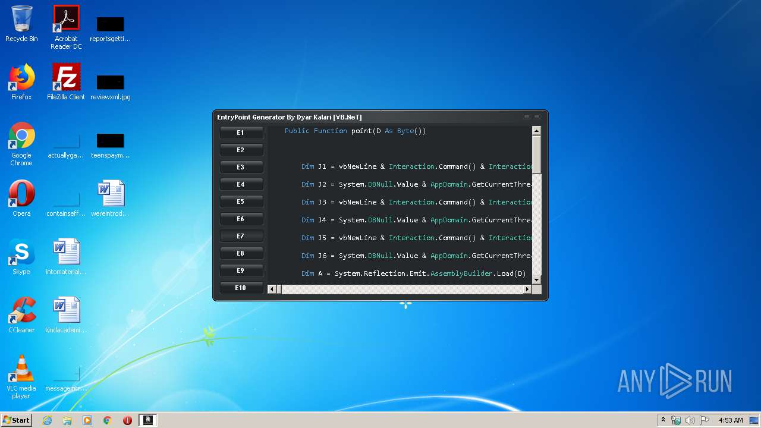
Task: Click the horizontal scrollbar's left arrow
Action: point(272,289)
